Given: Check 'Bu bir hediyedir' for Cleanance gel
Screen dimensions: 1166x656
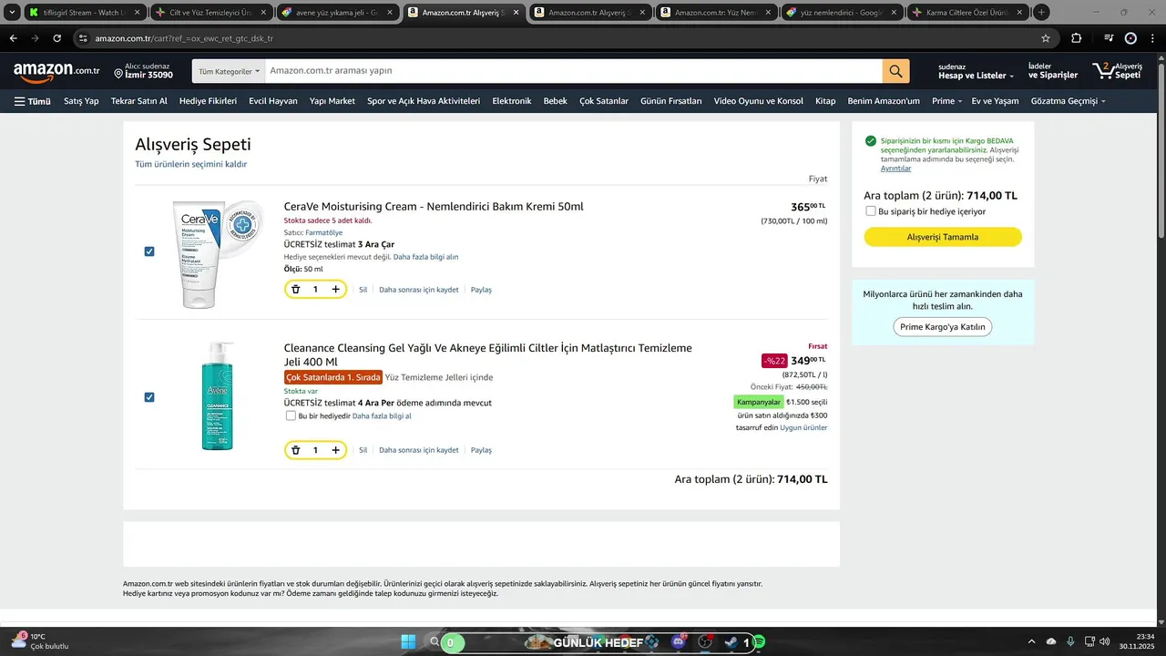Looking at the screenshot, I should 291,415.
